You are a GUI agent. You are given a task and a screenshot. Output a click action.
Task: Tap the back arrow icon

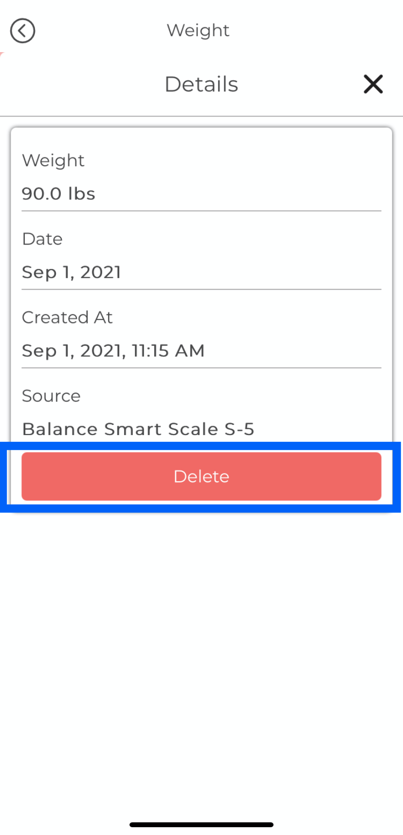pyautogui.click(x=22, y=31)
